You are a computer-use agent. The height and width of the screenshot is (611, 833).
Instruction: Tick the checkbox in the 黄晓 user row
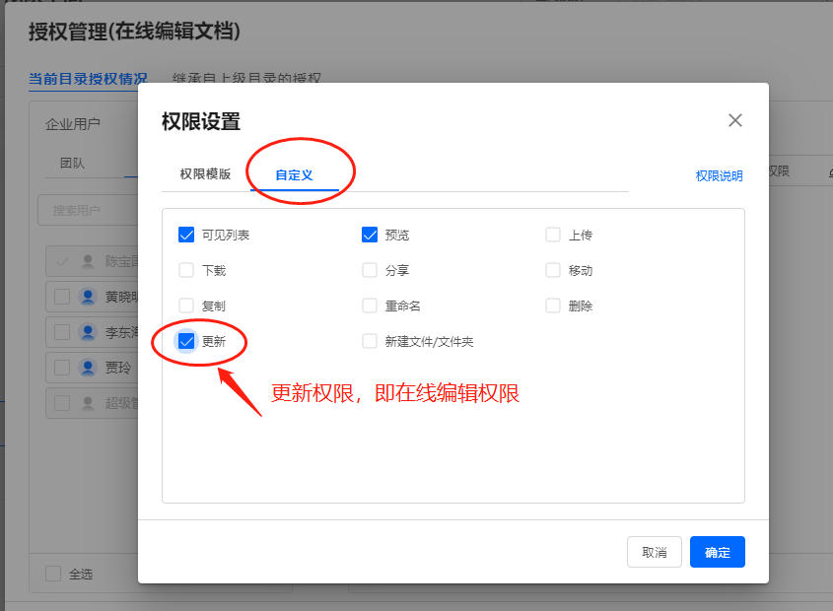(x=62, y=297)
